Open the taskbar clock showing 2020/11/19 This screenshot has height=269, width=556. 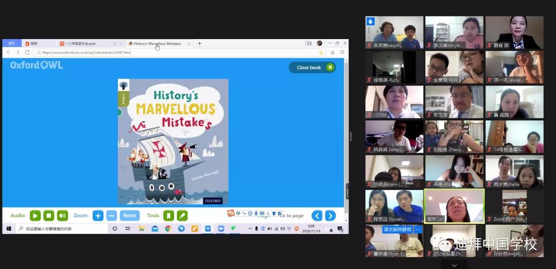311,228
